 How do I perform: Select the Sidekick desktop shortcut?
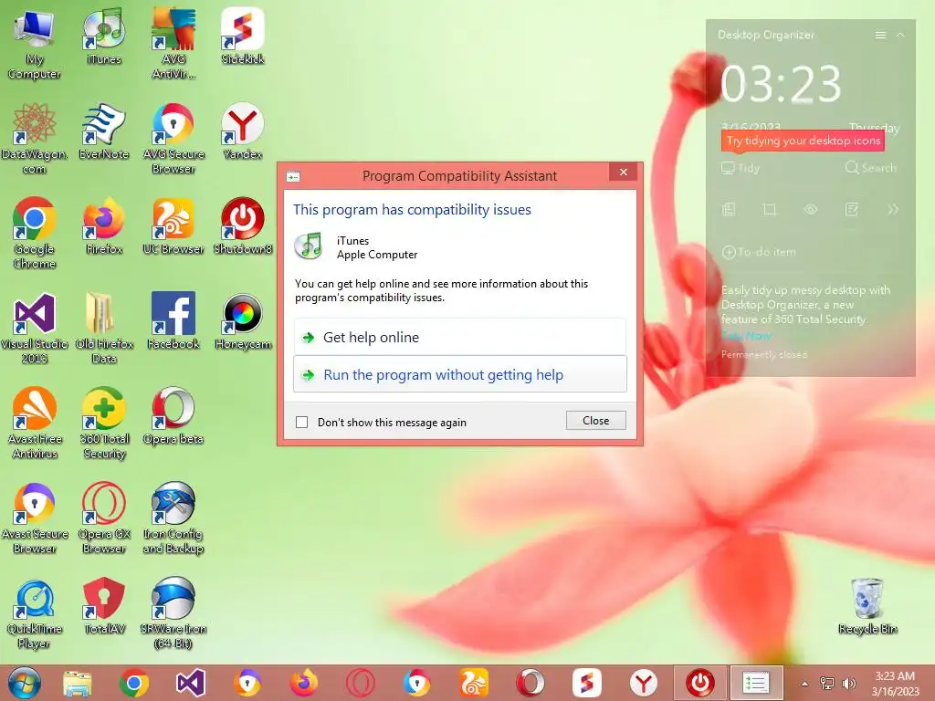(243, 37)
